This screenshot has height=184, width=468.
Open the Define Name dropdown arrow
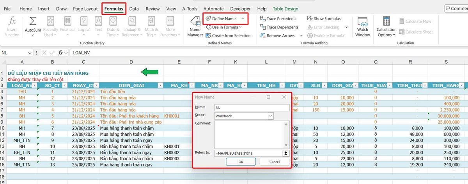tap(243, 19)
